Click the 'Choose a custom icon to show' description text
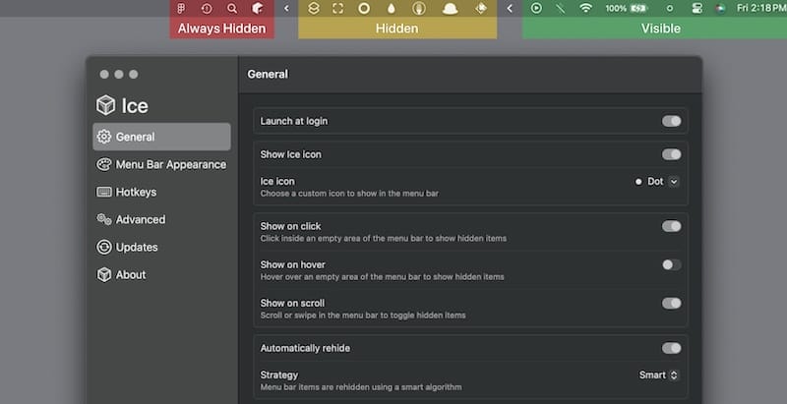Viewport: 787px width, 404px height. [x=349, y=194]
